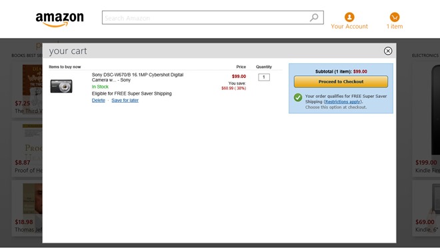This screenshot has width=440, height=248.
Task: Click the $7.25 book price in background
Action: click(x=23, y=103)
